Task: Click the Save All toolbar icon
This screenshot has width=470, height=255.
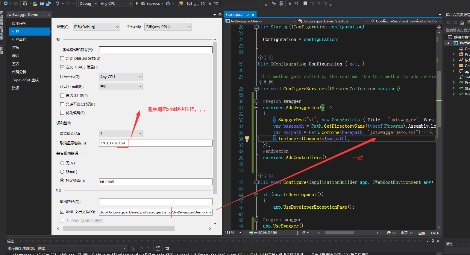Action: [48, 4]
